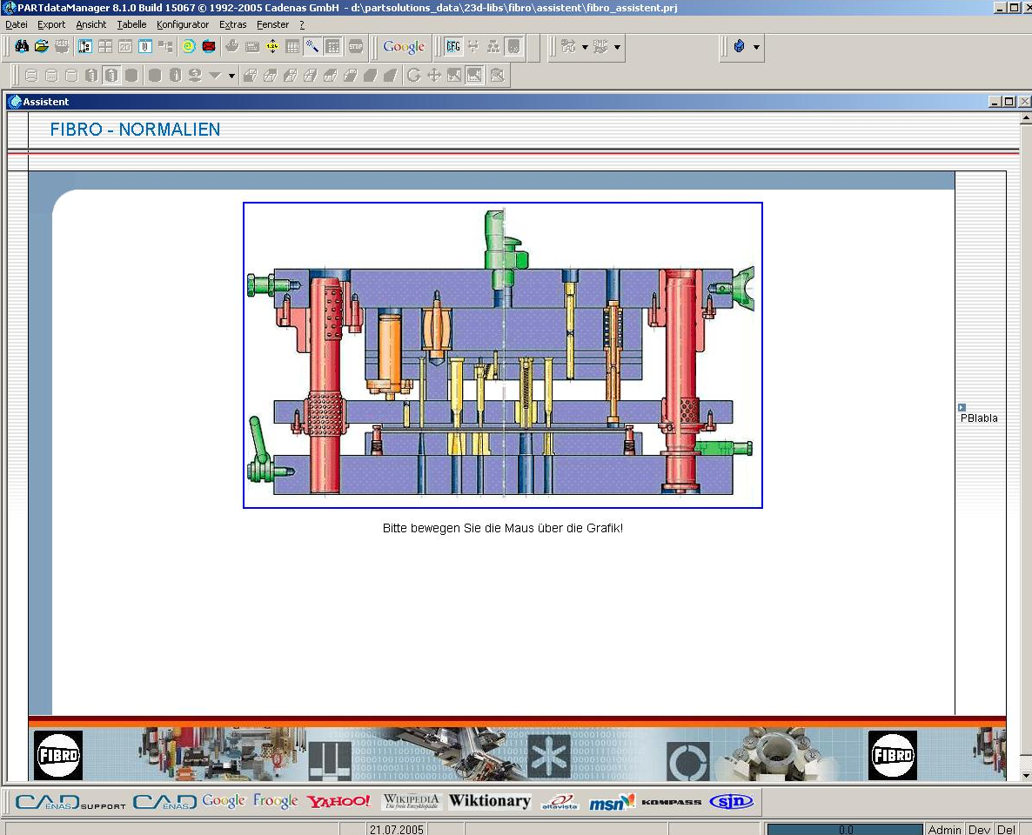Expand the CAD export dropdown arrow
This screenshot has height=835, width=1032.
585,47
